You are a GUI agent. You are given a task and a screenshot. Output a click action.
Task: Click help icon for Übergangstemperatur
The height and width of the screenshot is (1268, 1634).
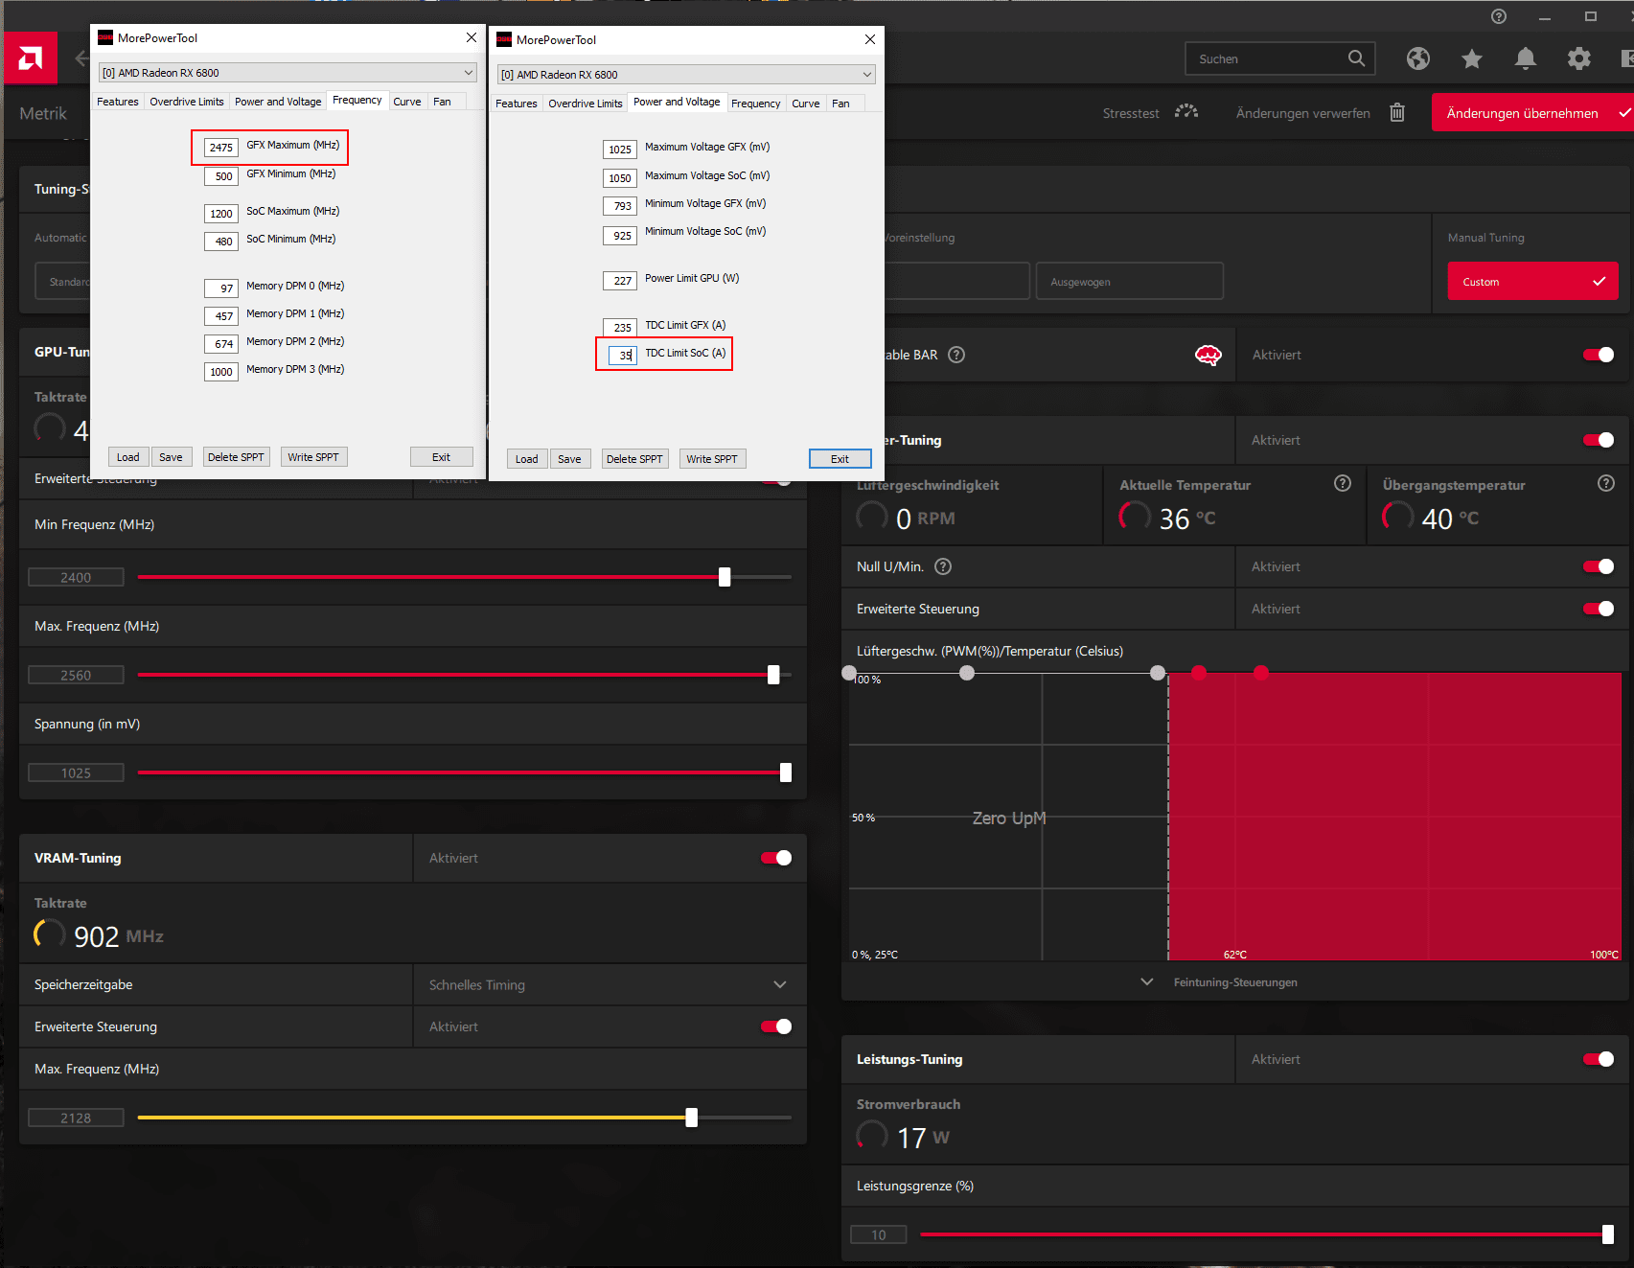1606,483
